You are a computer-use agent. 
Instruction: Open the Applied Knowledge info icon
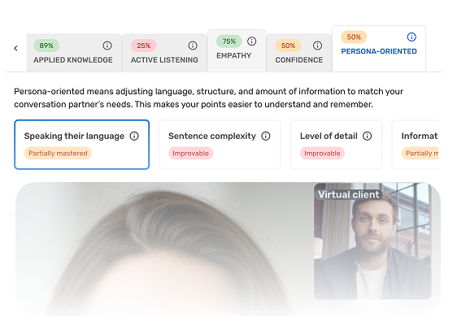107,46
